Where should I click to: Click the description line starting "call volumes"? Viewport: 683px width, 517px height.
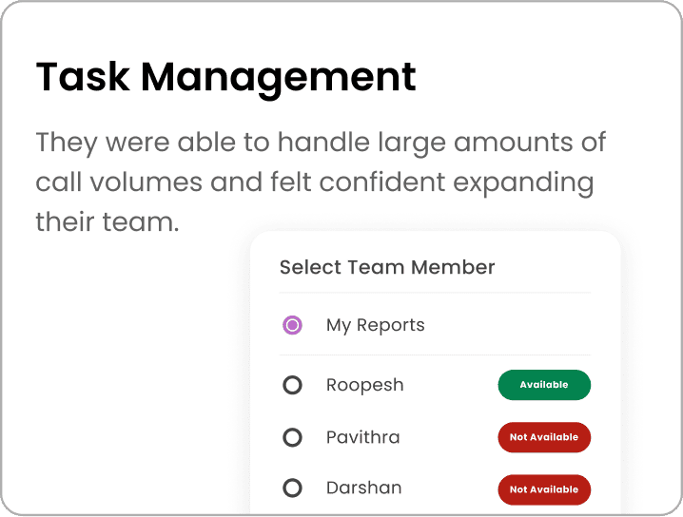(314, 182)
